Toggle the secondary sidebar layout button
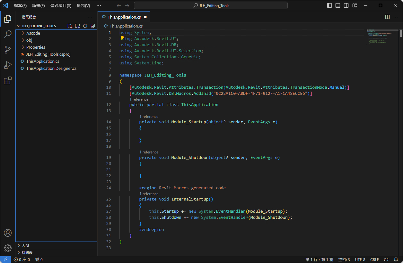 pyautogui.click(x=346, y=5)
